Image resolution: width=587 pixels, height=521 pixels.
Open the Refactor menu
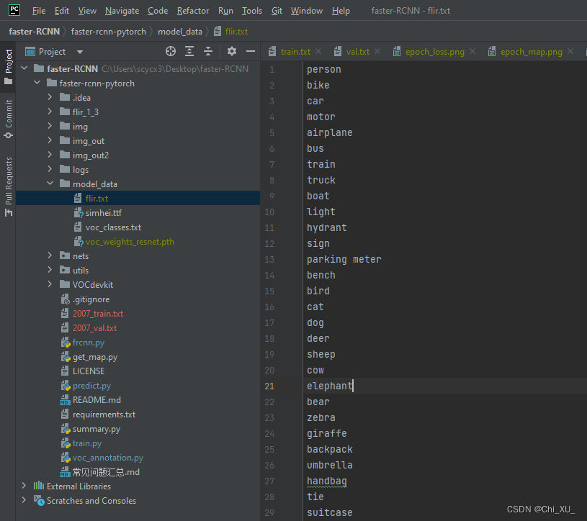[193, 11]
